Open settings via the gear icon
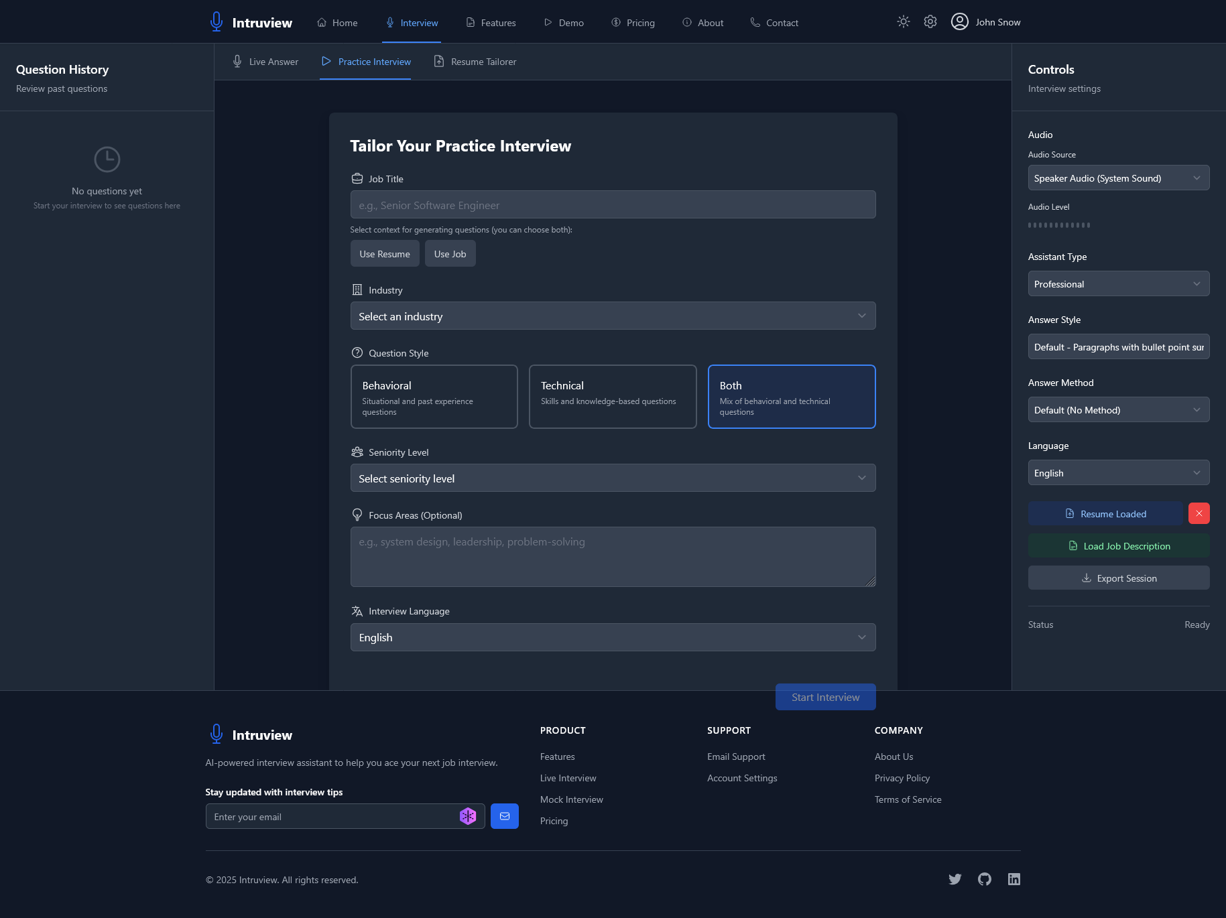This screenshot has height=918, width=1226. pyautogui.click(x=930, y=21)
